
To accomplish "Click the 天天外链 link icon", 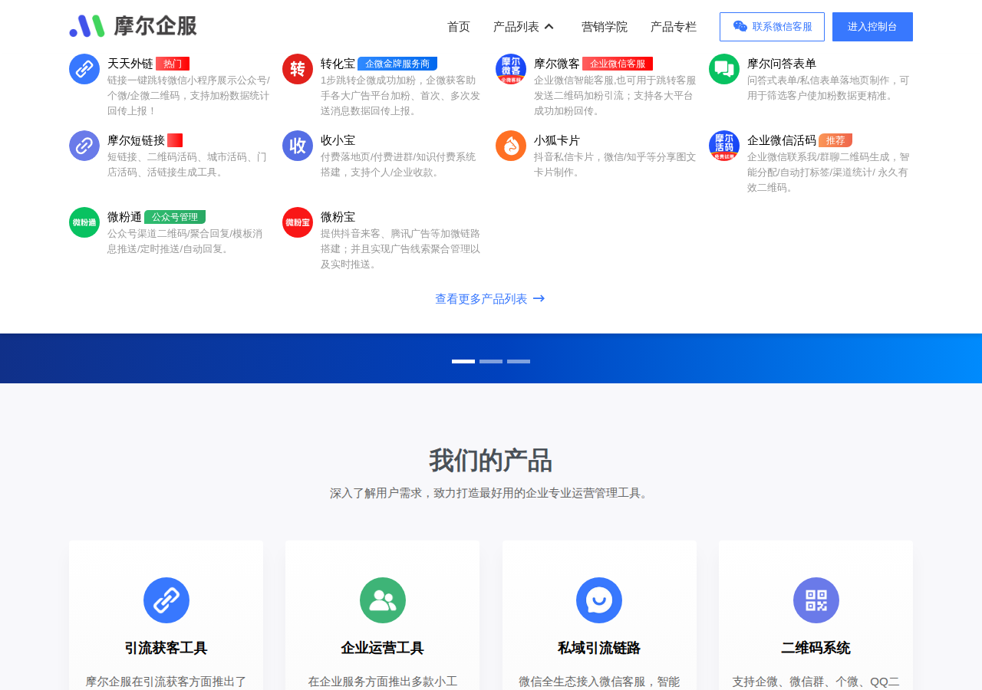I will (84, 69).
